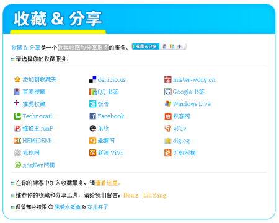Click the HEMiDEMi HD icon
Viewport: 279px width, 223px height.
(x=17, y=141)
